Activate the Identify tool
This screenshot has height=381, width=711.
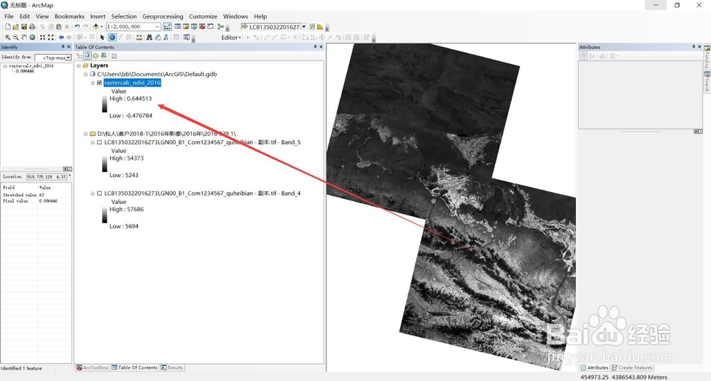click(x=112, y=37)
